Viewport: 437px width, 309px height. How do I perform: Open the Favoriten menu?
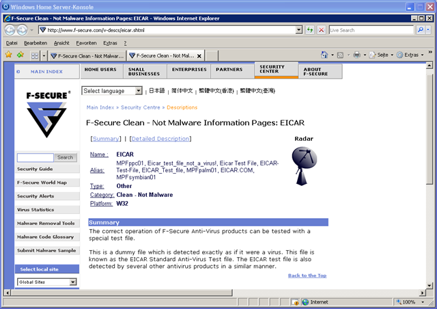click(86, 43)
